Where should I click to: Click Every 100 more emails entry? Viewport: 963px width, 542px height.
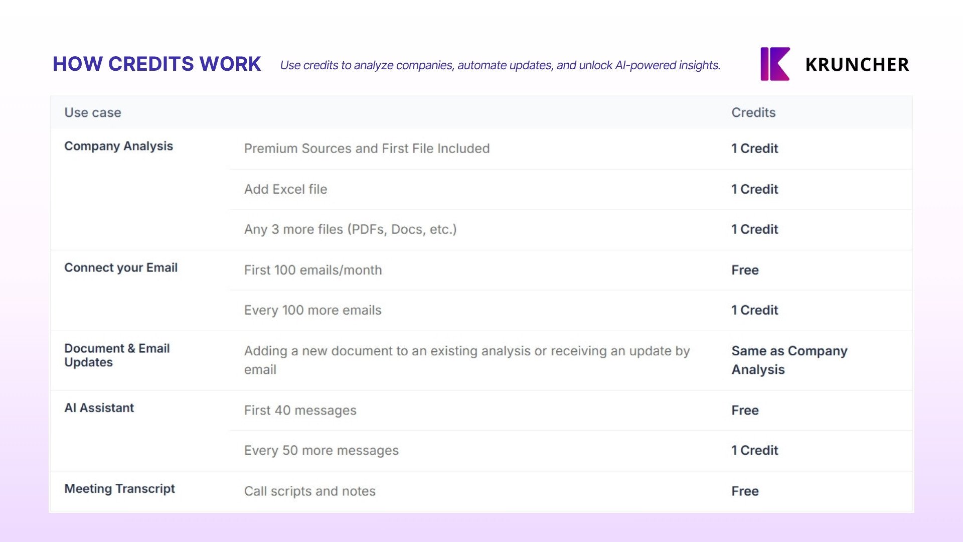coord(312,310)
